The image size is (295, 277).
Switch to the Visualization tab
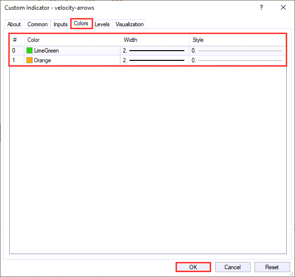pyautogui.click(x=129, y=24)
